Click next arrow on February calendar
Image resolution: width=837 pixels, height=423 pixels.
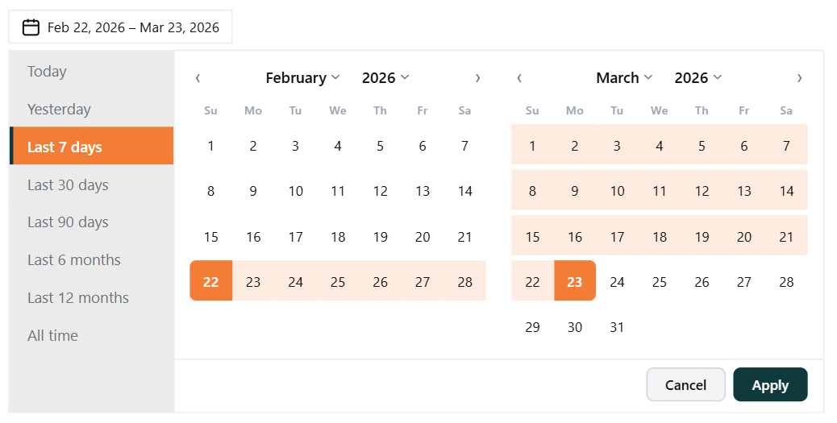point(477,78)
